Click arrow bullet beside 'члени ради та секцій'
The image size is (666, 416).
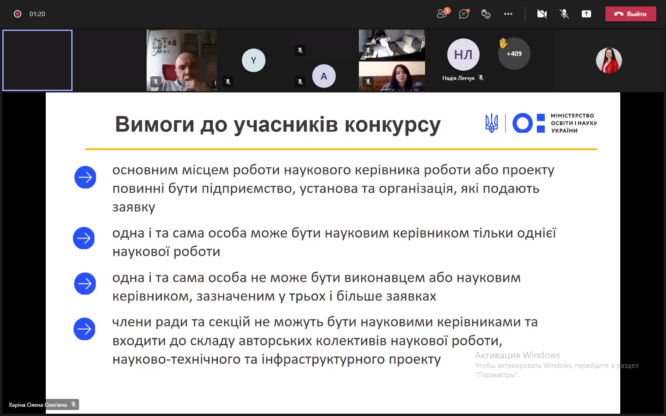click(x=84, y=329)
